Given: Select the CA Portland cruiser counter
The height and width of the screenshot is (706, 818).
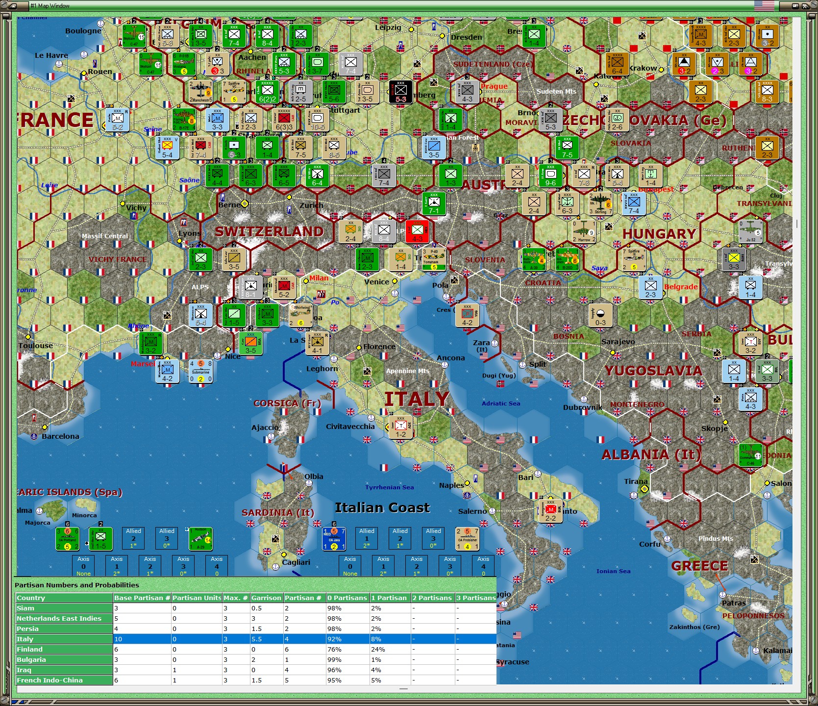Looking at the screenshot, I should pos(67,539).
